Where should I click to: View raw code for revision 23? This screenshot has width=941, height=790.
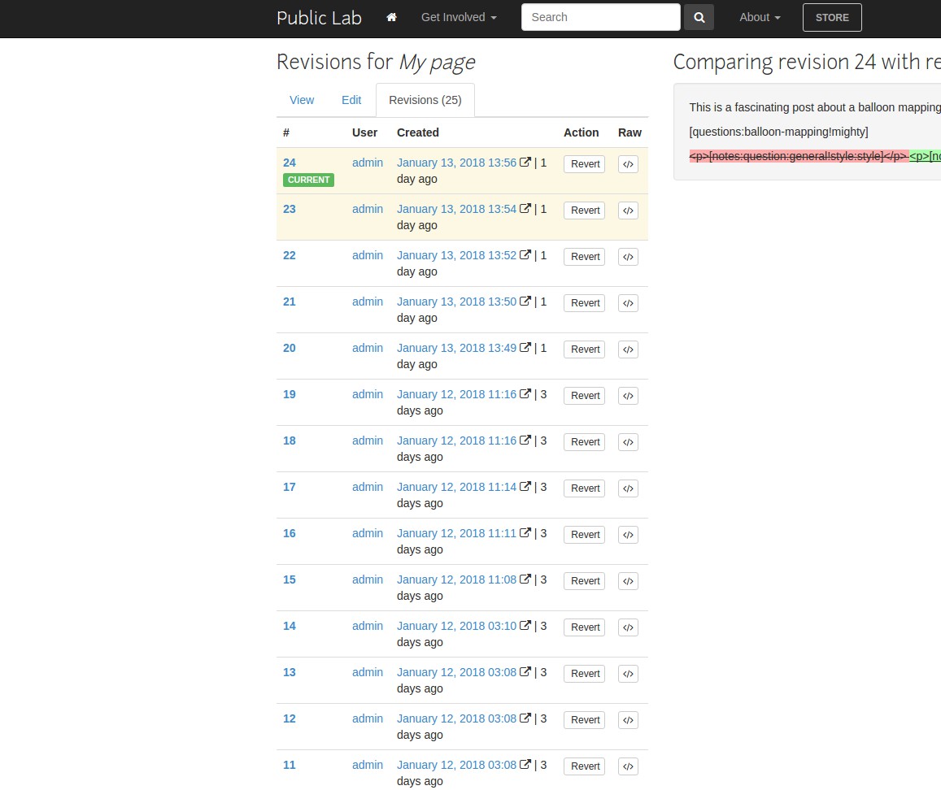coord(628,211)
